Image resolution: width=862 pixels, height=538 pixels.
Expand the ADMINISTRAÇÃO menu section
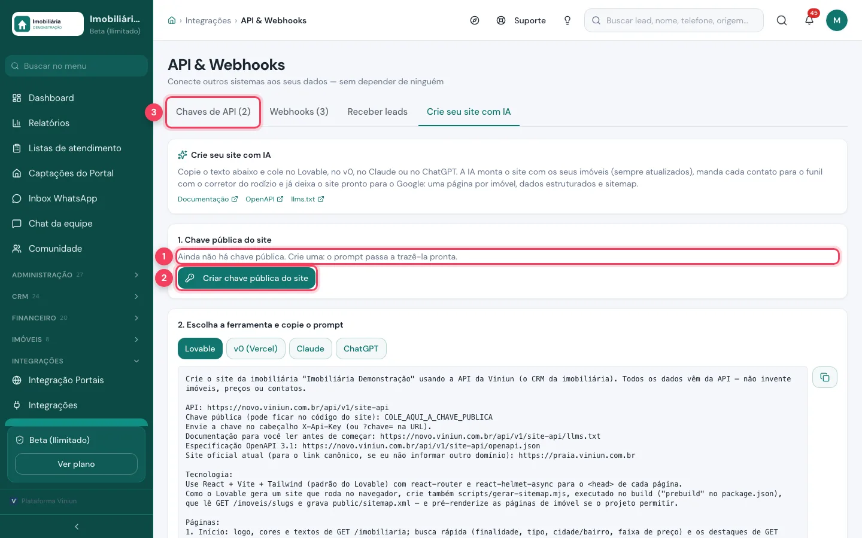tap(76, 275)
